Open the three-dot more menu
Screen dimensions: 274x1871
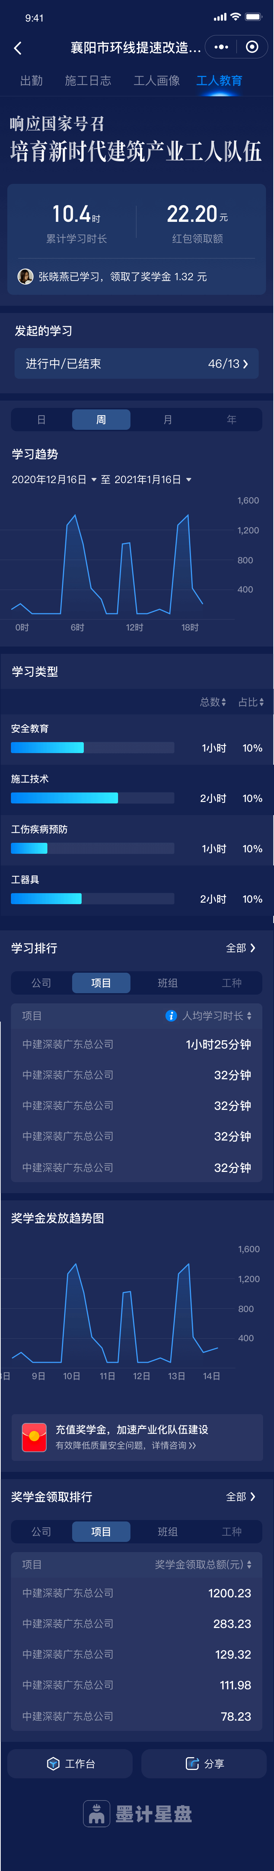coord(222,47)
